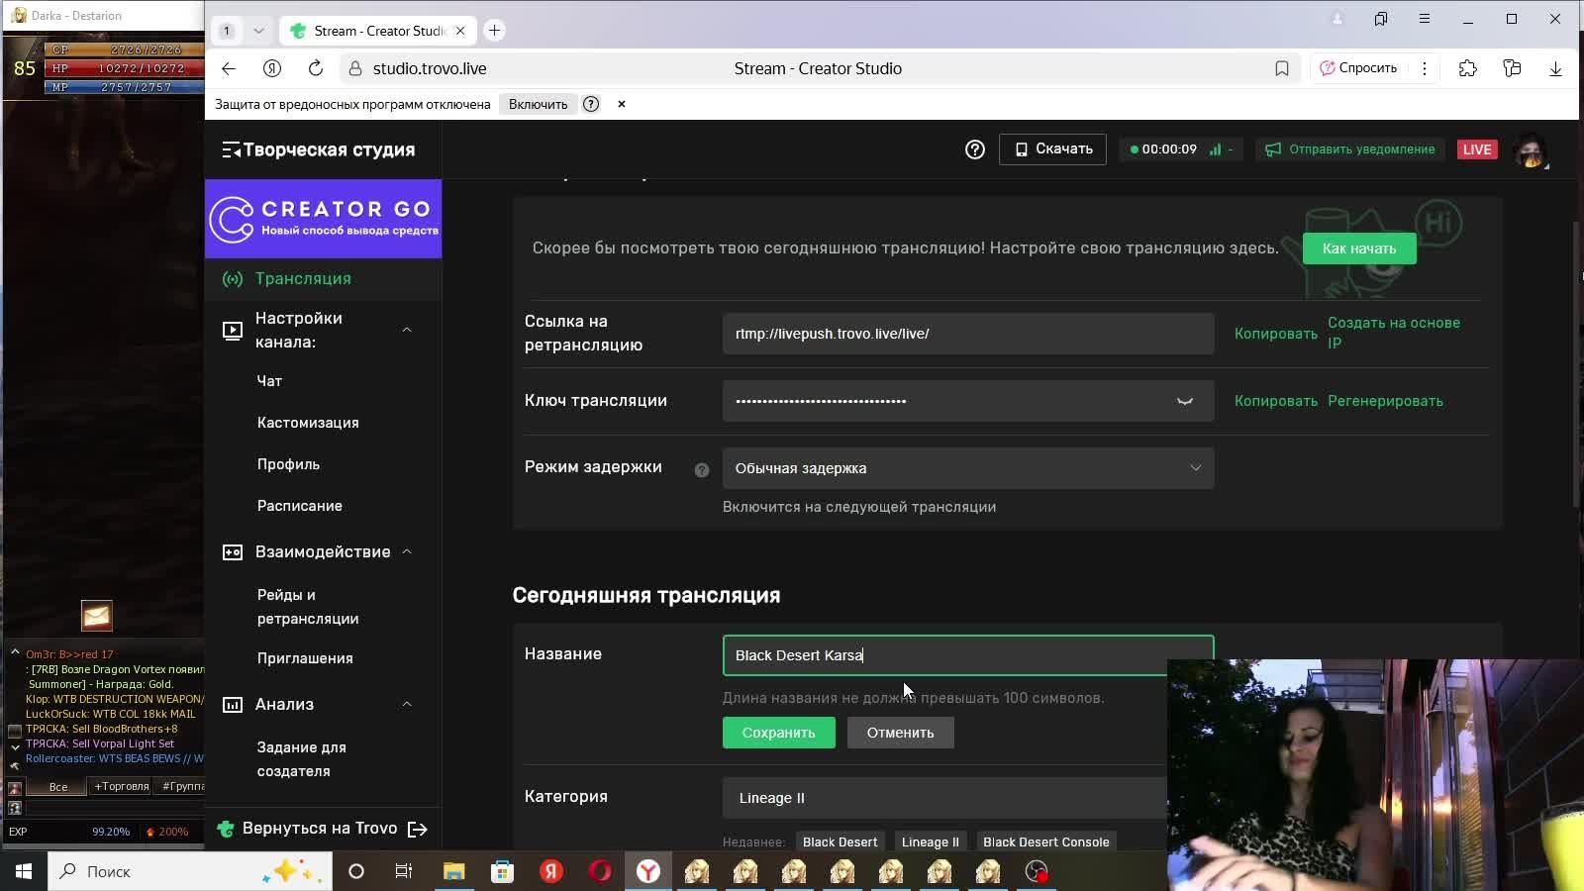Click the Скачать mobile download button

pos(1052,148)
